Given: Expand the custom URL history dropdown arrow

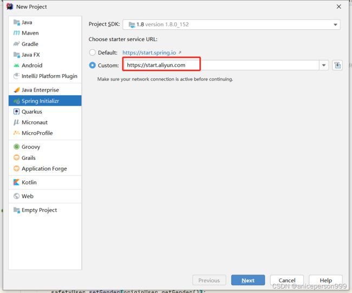Looking at the screenshot, I should (324, 66).
